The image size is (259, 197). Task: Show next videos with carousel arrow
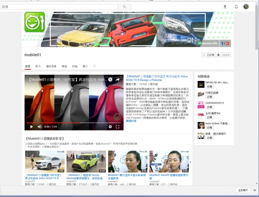[x=190, y=162]
